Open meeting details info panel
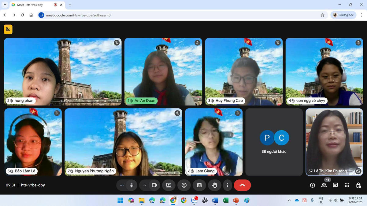The width and height of the screenshot is (367, 206). pos(312,185)
